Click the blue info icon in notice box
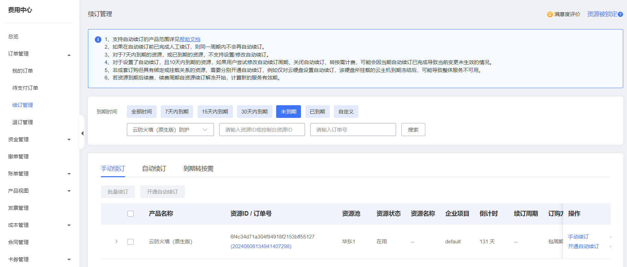 pos(98,39)
